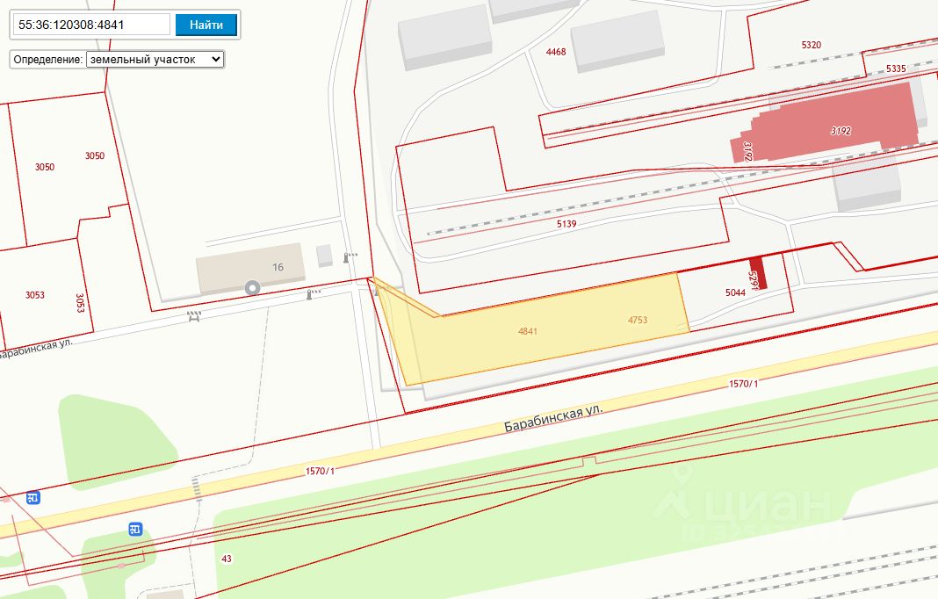
Task: Click the parcel label 4753
Action: [638, 321]
